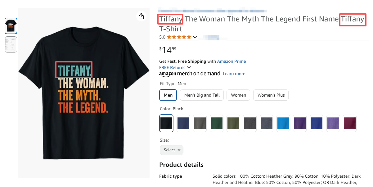Image resolution: width=373 pixels, height=187 pixels.
Task: Select the Black color swatch
Action: 166,123
